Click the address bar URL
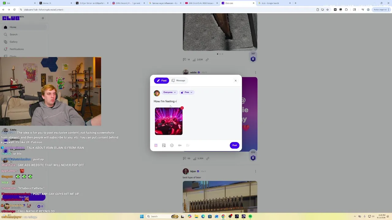 (43, 10)
